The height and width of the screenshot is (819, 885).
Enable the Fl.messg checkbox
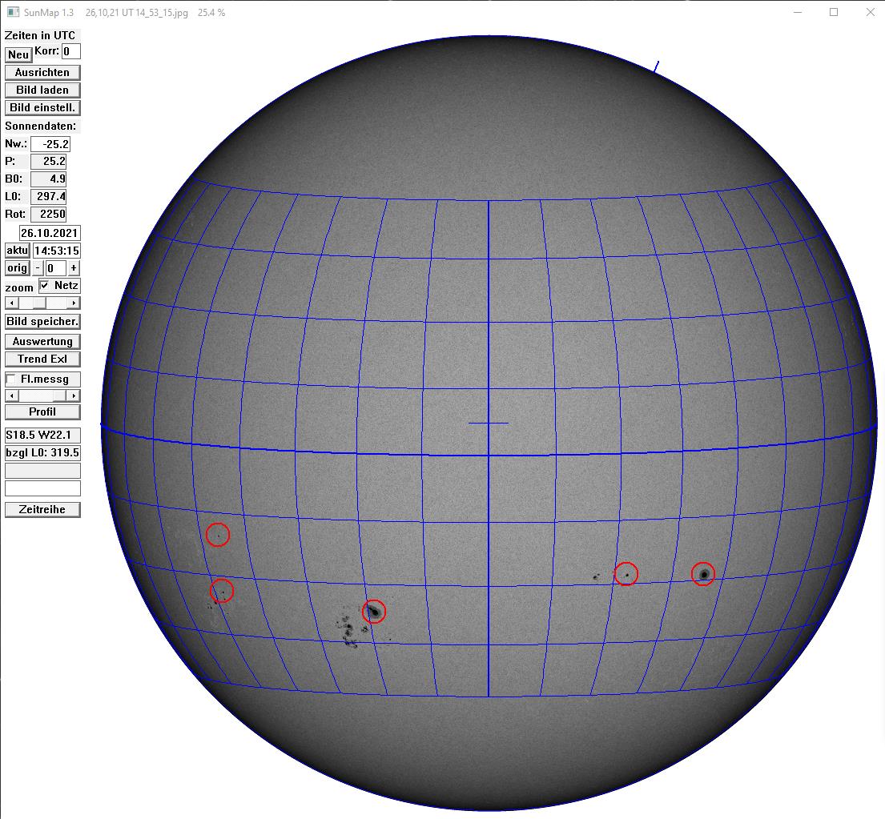(9, 378)
